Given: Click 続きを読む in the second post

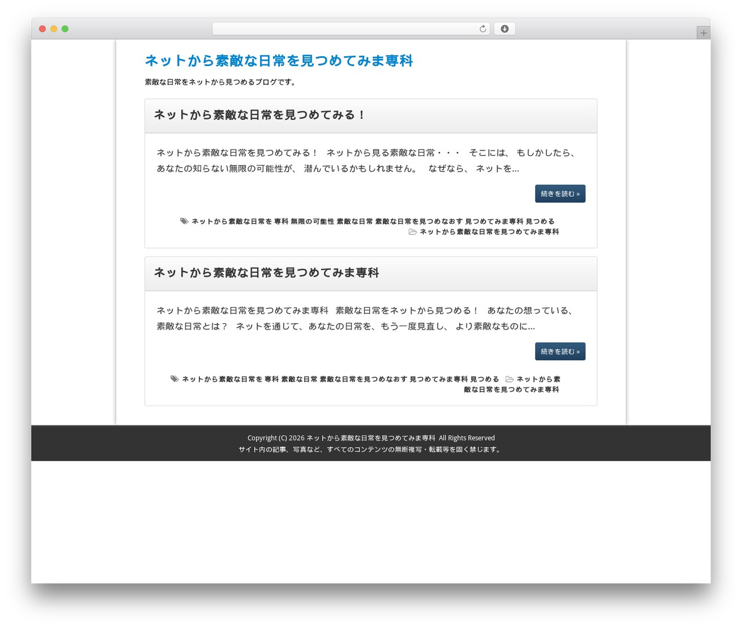Looking at the screenshot, I should pyautogui.click(x=560, y=351).
